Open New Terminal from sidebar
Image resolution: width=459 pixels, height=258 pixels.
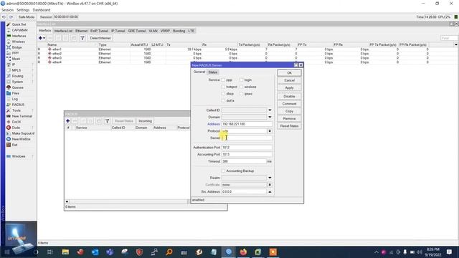click(x=22, y=116)
